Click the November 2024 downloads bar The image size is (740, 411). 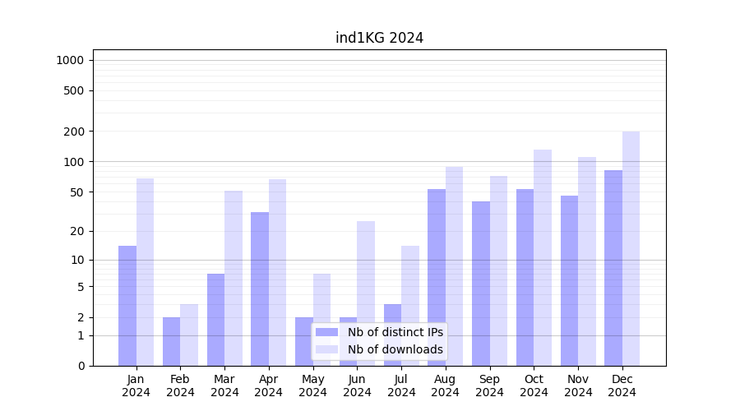coord(587,261)
